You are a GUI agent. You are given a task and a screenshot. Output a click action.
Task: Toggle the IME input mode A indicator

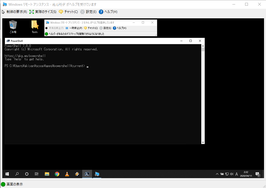[x=237, y=174]
